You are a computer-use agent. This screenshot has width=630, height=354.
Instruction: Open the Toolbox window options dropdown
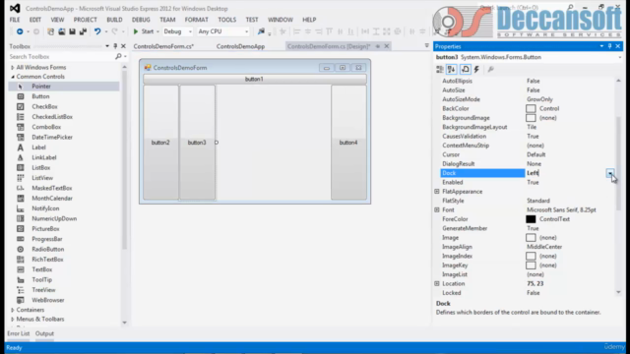click(x=107, y=46)
